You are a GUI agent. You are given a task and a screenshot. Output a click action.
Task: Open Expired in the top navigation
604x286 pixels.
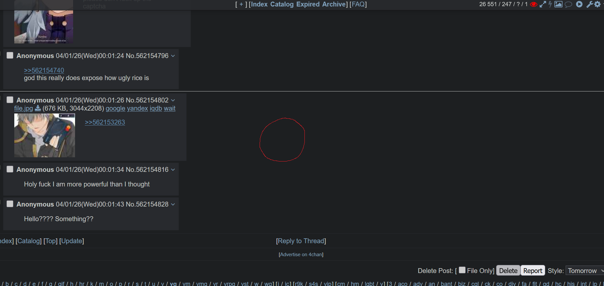point(308,4)
